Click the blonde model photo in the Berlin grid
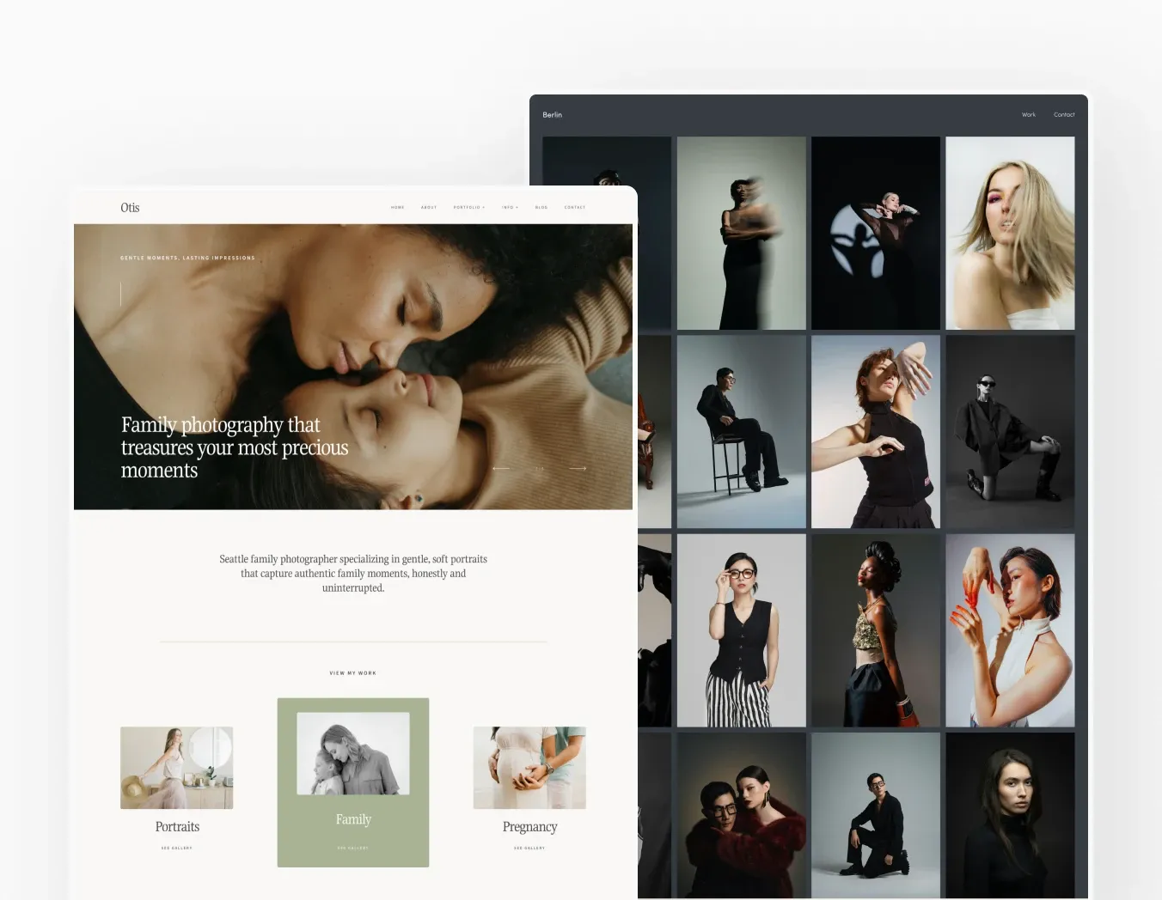Screen dimensions: 1162x900 click(x=1009, y=233)
